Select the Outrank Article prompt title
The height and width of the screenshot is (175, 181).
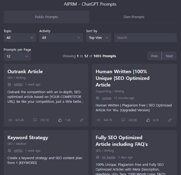pos(25,72)
